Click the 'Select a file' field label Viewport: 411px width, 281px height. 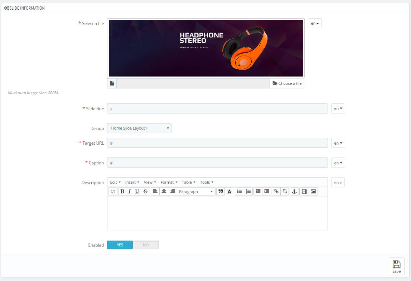(93, 24)
